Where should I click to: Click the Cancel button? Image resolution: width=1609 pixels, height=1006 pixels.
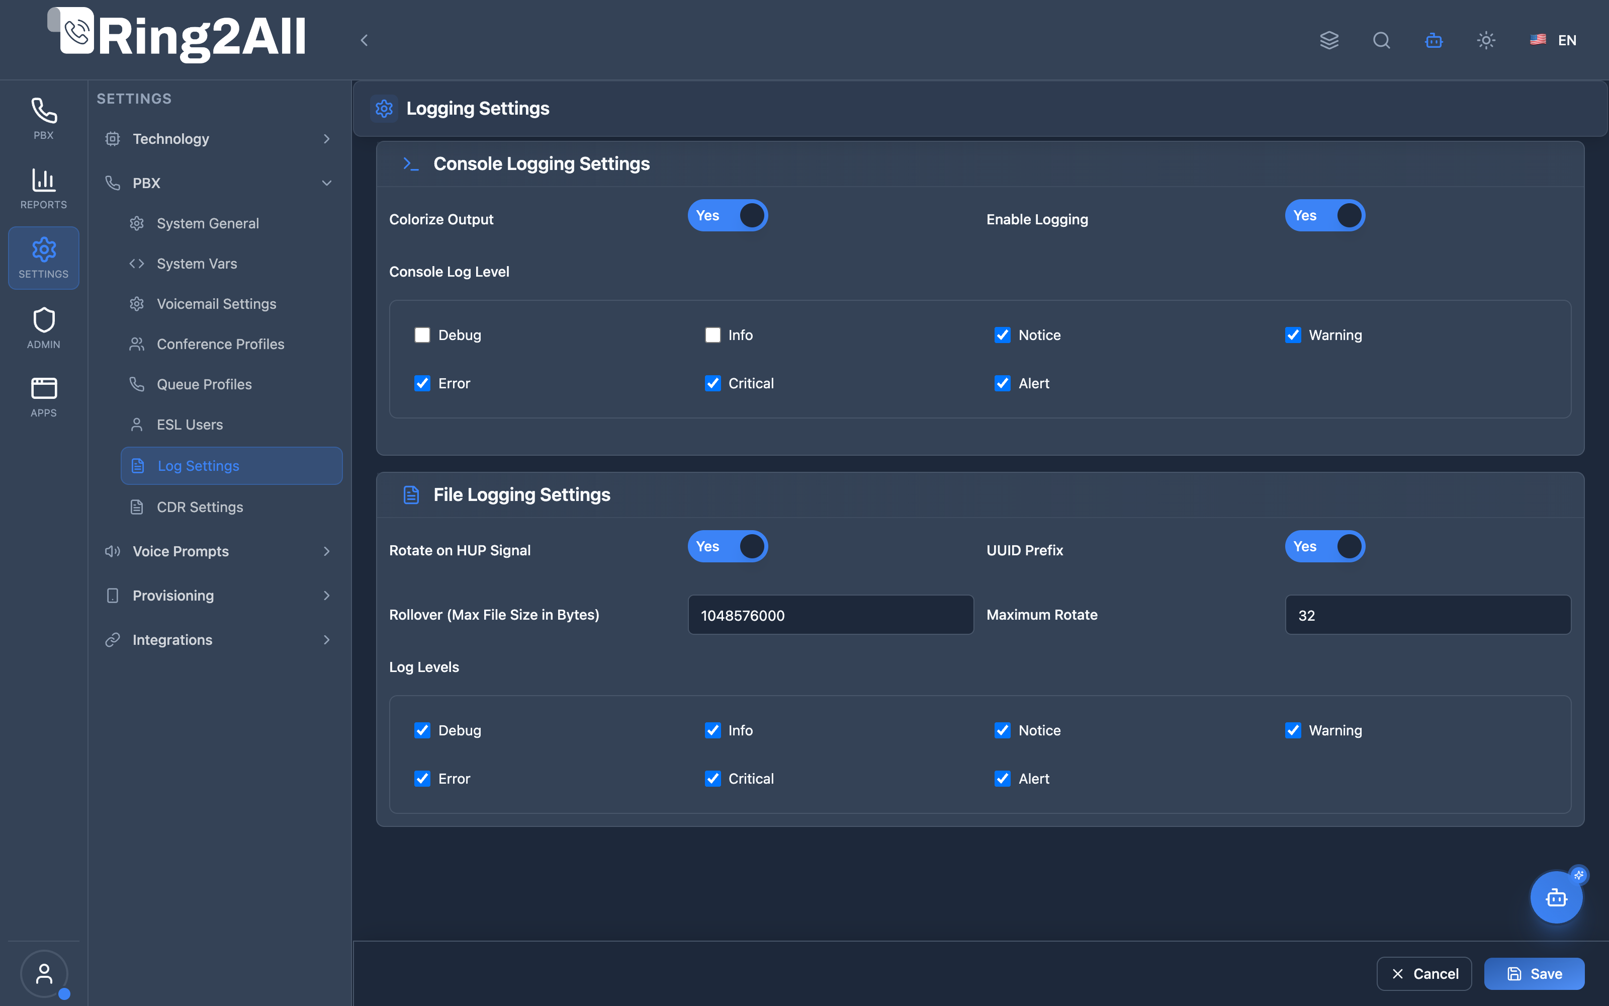click(x=1424, y=973)
